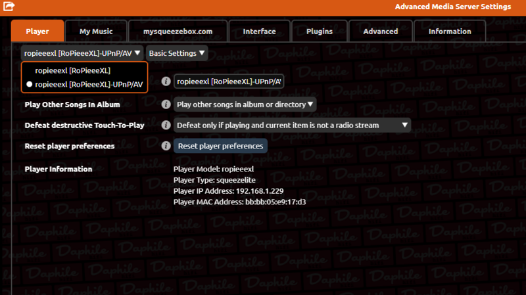Open the player selection dropdown
Image resolution: width=526 pixels, height=295 pixels.
(x=82, y=53)
